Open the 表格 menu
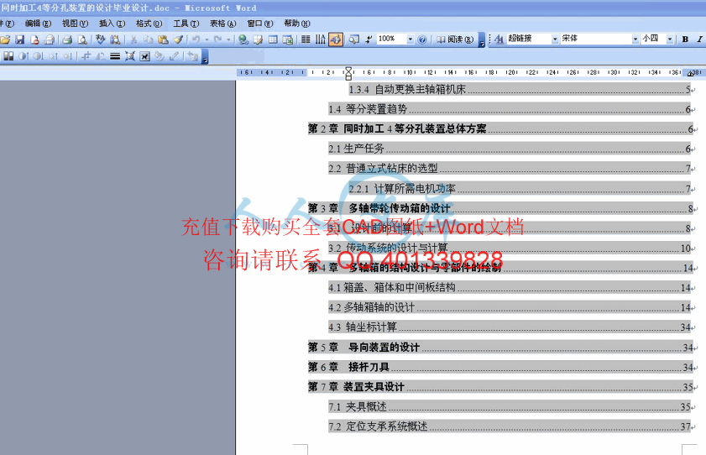706x455 pixels. point(222,24)
